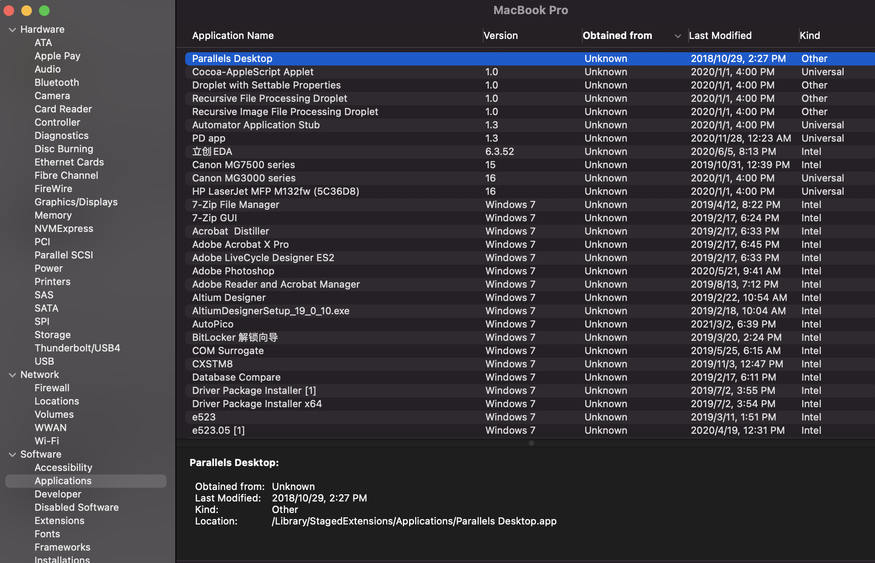Sort by Last Modified column header

pos(720,36)
